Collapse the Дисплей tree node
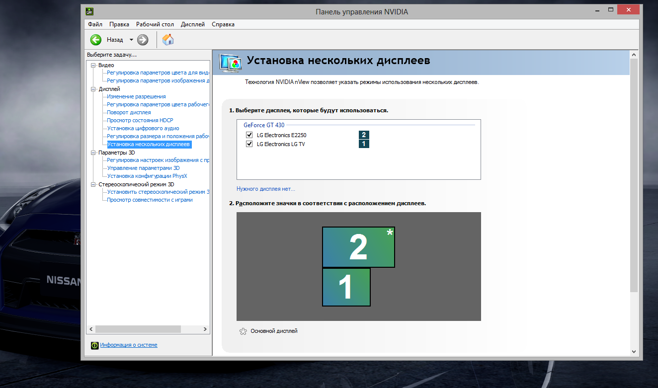 (93, 89)
